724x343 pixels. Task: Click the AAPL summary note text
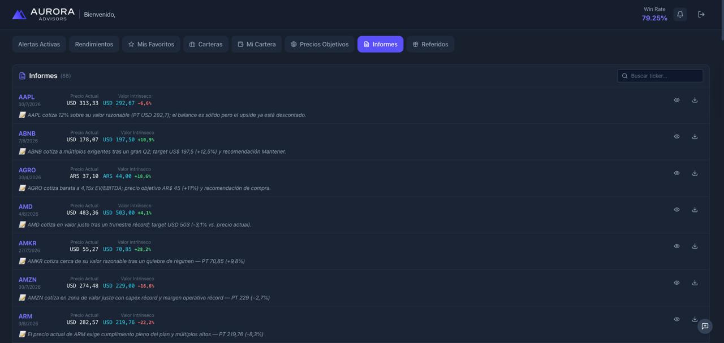pos(167,115)
